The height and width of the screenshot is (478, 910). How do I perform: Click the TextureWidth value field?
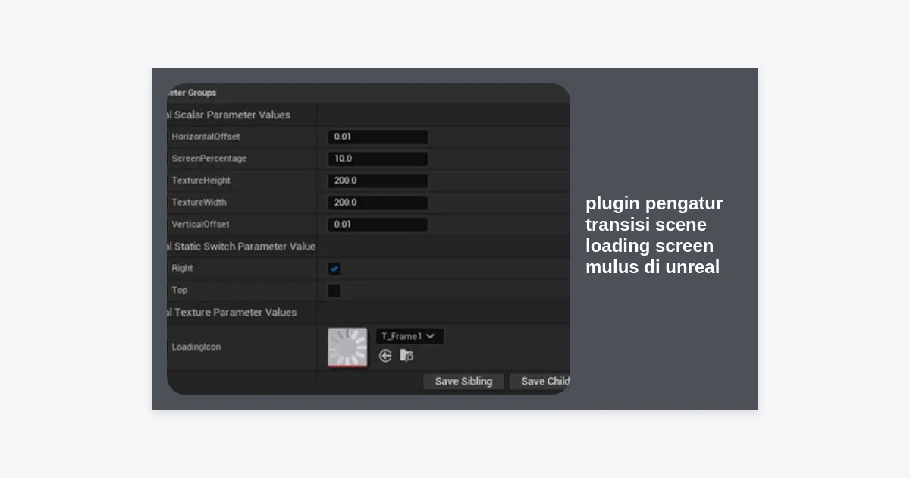pos(378,203)
